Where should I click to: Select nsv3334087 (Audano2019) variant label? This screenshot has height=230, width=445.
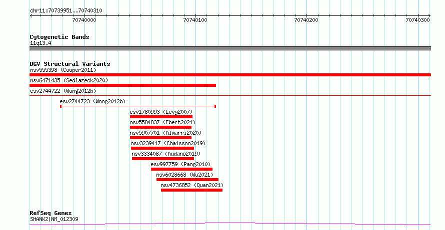tap(166, 154)
